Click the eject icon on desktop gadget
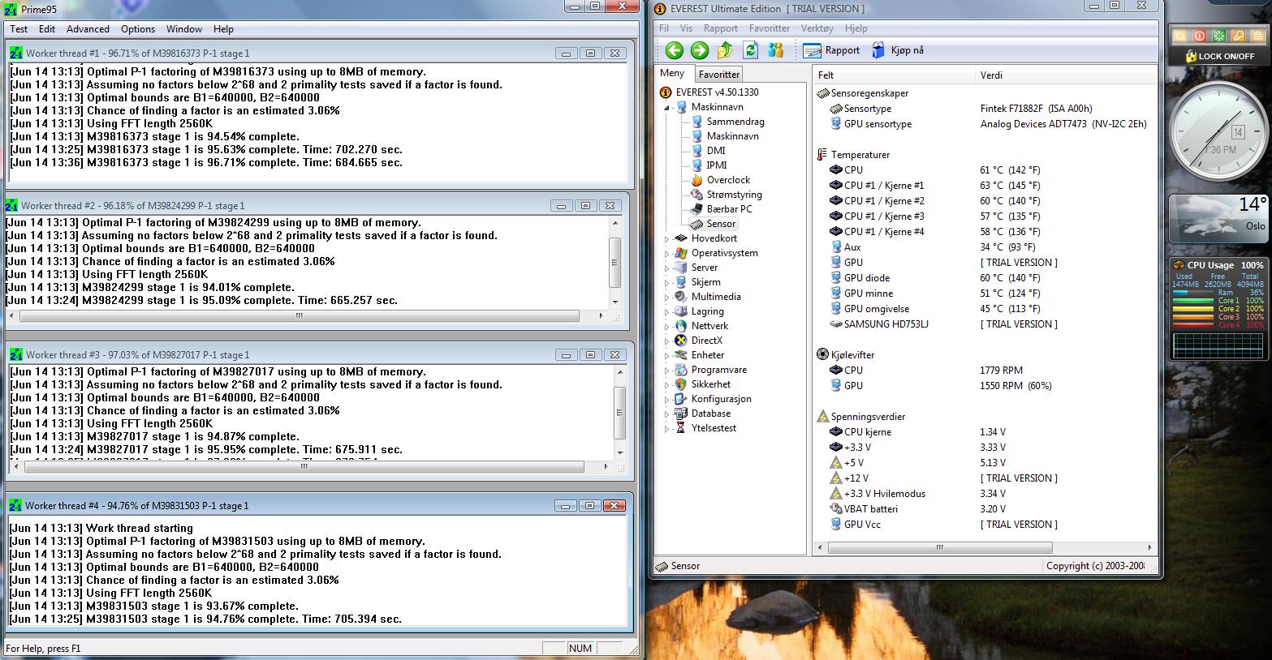 1257,36
